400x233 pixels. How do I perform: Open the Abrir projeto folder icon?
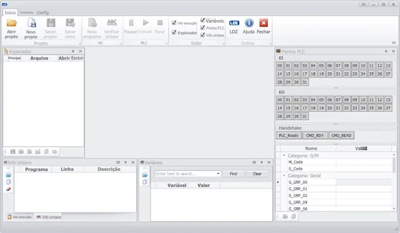click(11, 23)
